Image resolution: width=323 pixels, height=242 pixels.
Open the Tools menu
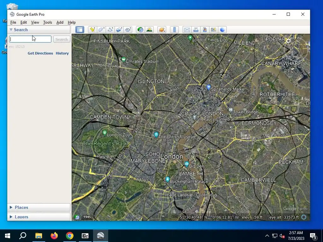[48, 22]
